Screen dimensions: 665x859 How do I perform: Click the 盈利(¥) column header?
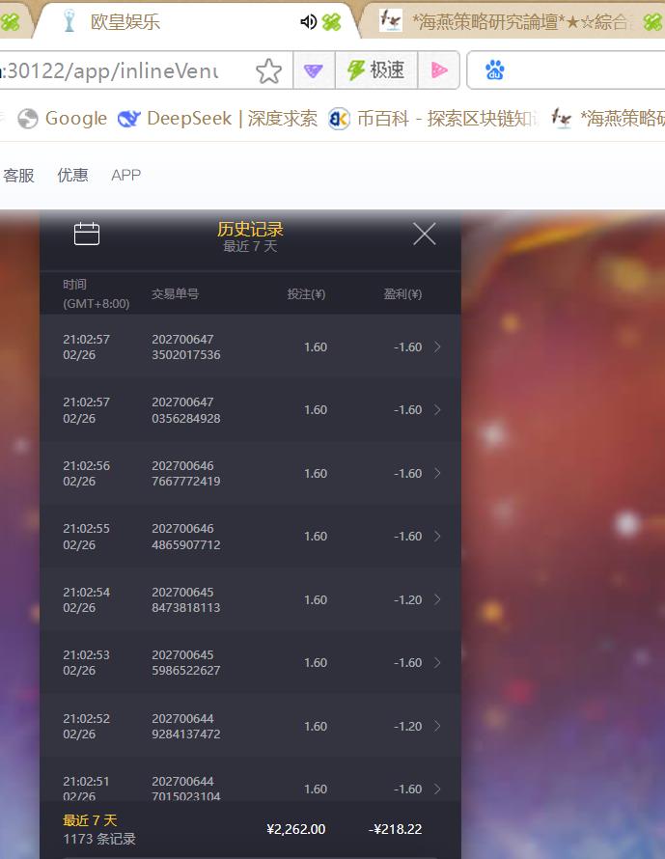(402, 294)
